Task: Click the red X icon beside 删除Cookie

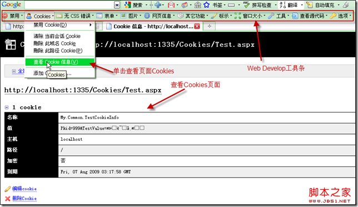Action: 8,199
